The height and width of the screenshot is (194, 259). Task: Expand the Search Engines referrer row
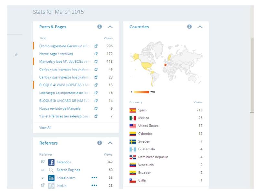point(42,170)
